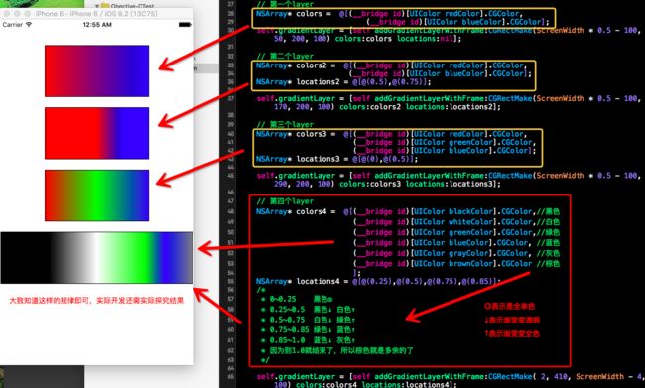Click the '0.5~0.75' comment line

tap(308, 320)
